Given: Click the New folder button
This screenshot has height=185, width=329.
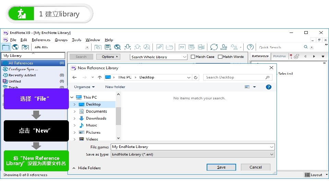Looking at the screenshot, I should pyautogui.click(x=115, y=87).
